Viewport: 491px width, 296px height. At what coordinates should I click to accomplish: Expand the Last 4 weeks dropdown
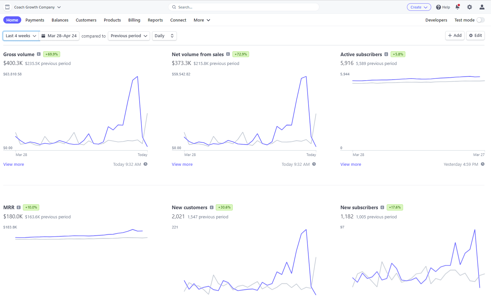click(21, 36)
